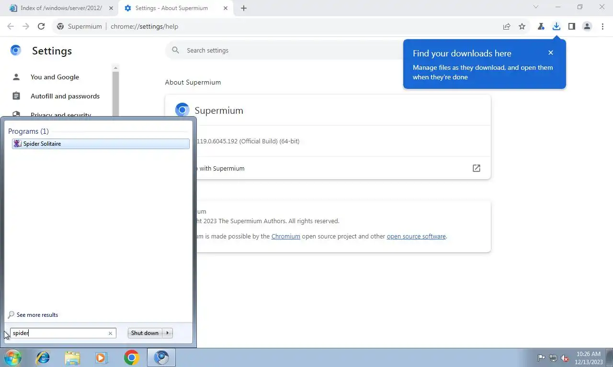This screenshot has height=367, width=613.
Task: Close the Settings - About Supermium tab
Action: (x=226, y=8)
